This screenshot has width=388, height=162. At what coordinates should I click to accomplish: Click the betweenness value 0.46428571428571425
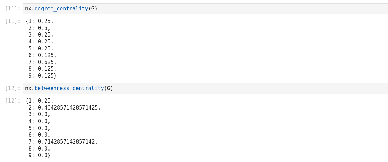[69, 108]
